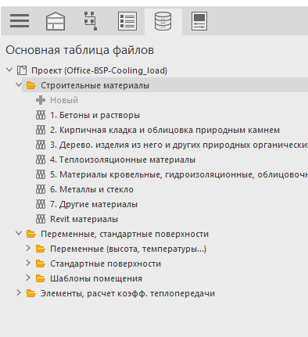This screenshot has height=337, width=308.
Task: Create a new material via Новый
Action: pyautogui.click(x=64, y=100)
